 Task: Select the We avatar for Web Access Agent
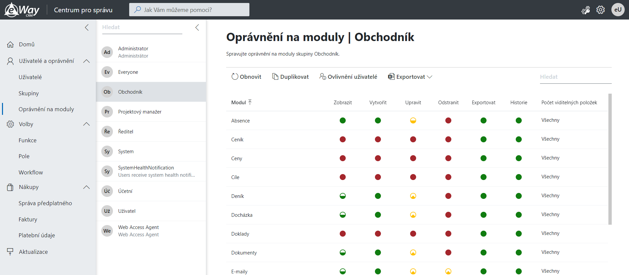pyautogui.click(x=107, y=231)
